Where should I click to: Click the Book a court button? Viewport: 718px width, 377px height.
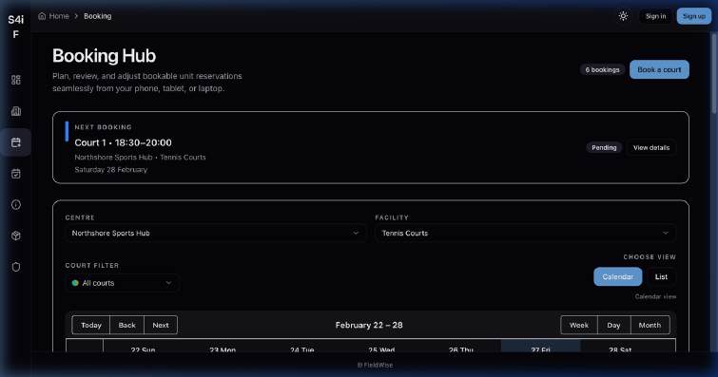tap(659, 69)
